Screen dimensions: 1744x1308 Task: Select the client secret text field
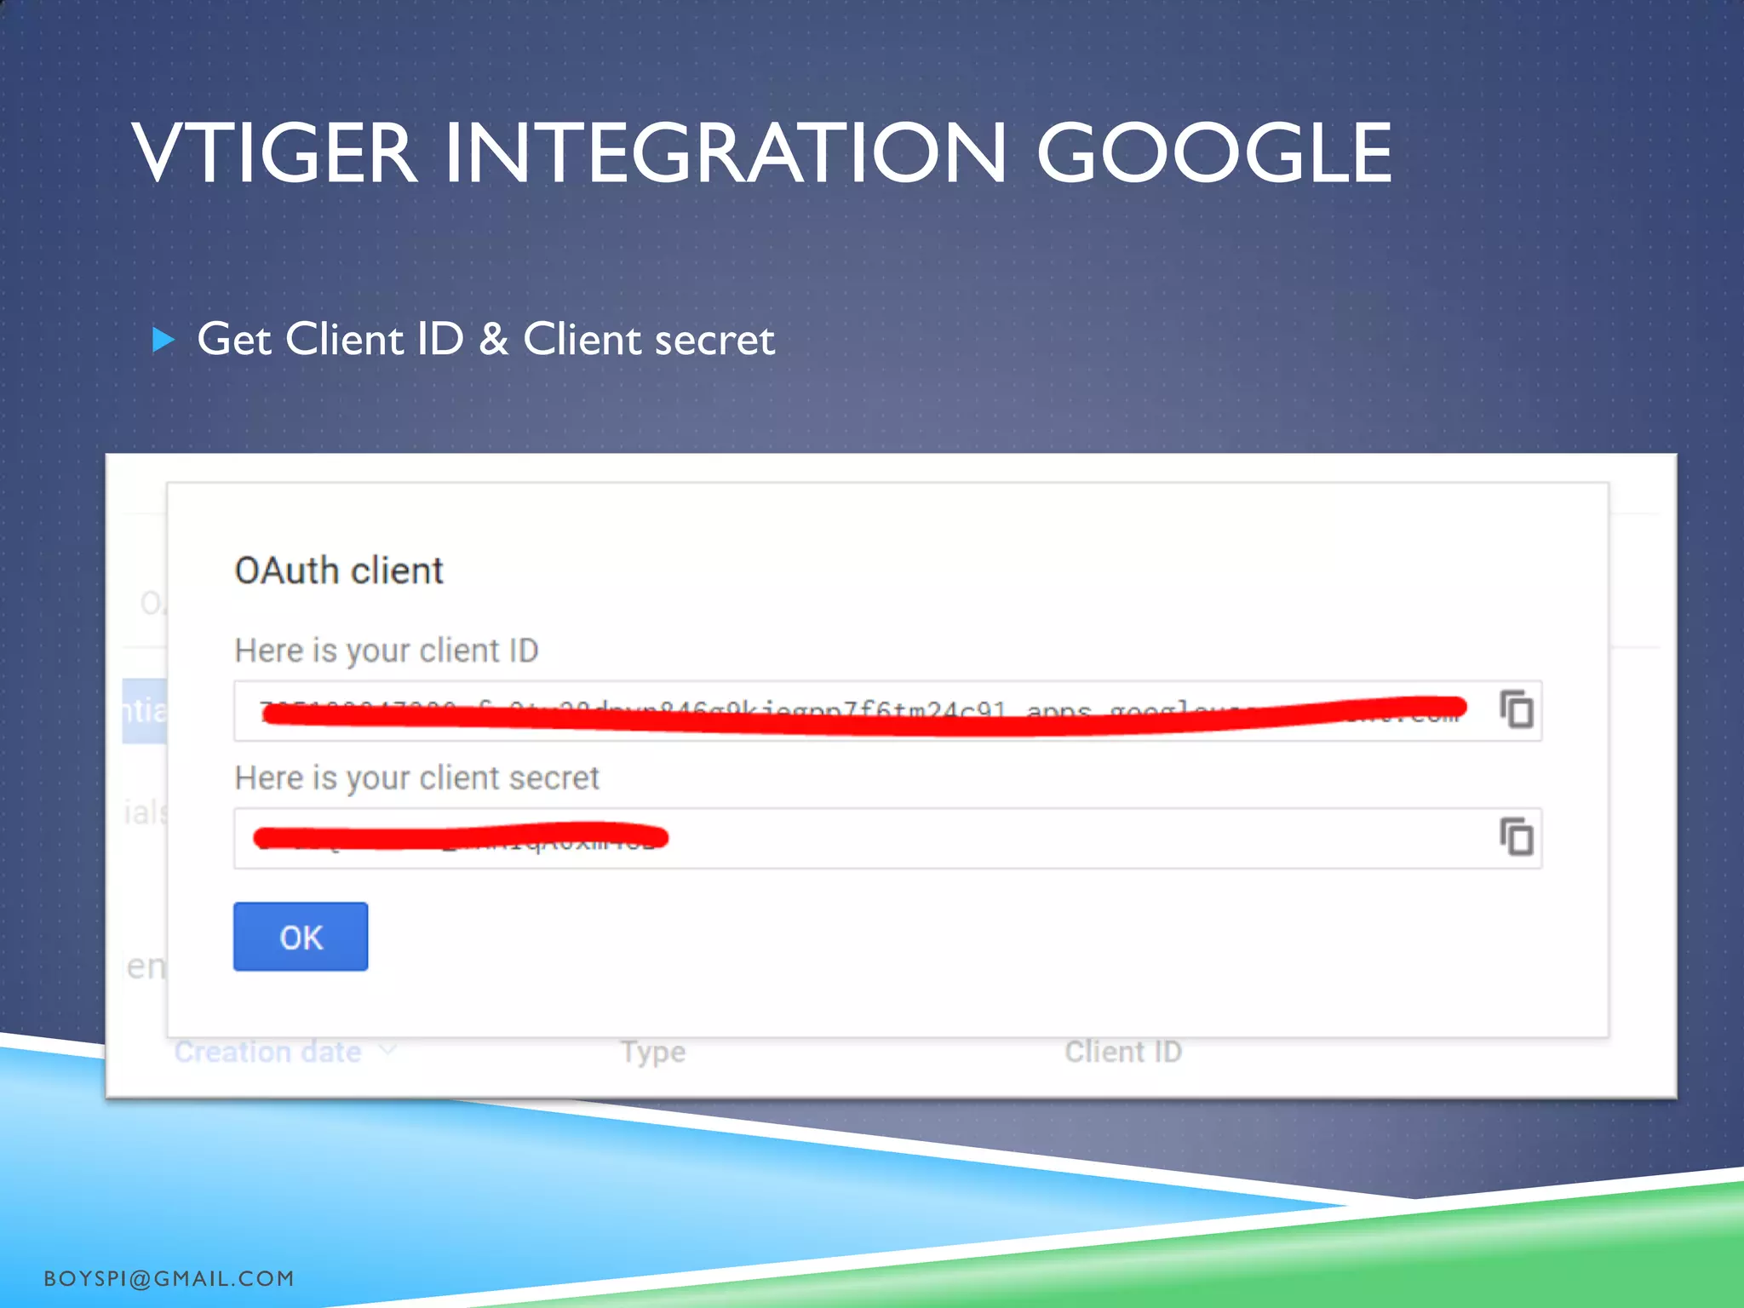point(887,838)
